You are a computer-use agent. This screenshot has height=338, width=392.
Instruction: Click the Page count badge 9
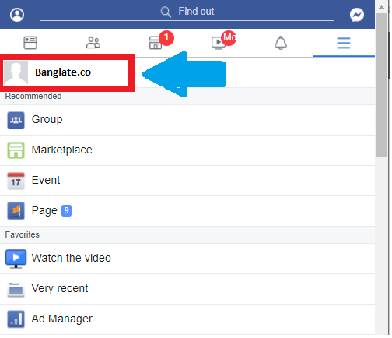[x=67, y=211]
